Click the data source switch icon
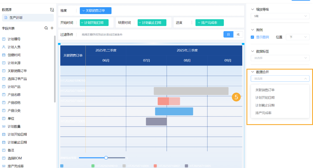The image size is (313, 168). (x=52, y=10)
